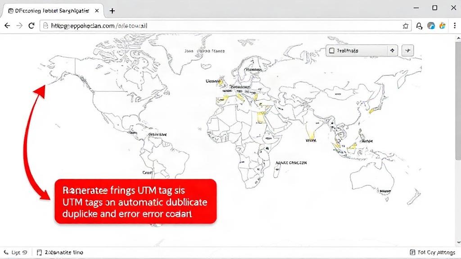Open the blue and gray round extension icon
Viewport: 461px width, 259px height.
(431, 26)
